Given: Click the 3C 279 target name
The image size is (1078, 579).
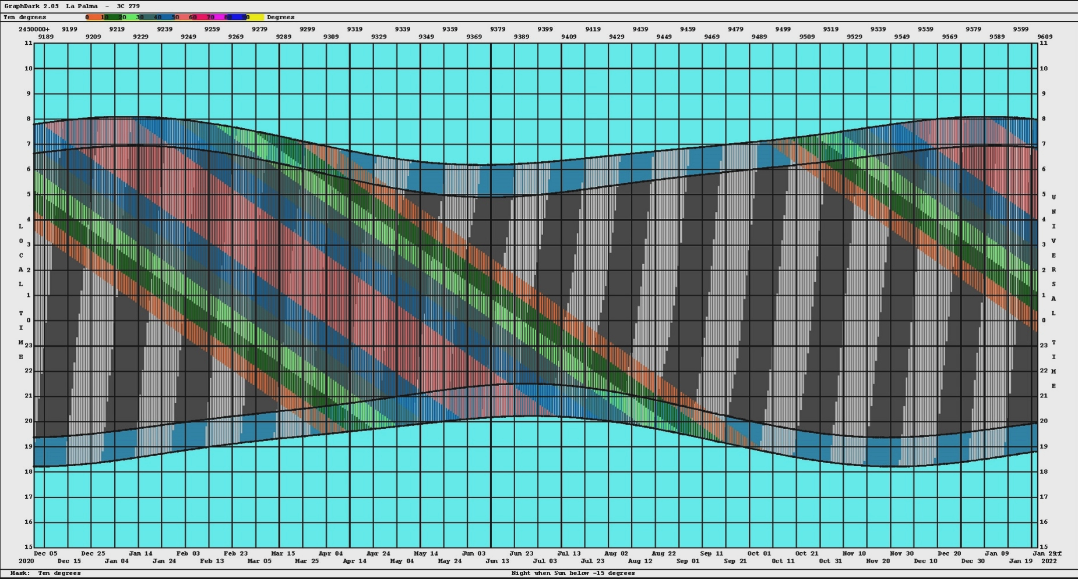Looking at the screenshot, I should point(128,6).
